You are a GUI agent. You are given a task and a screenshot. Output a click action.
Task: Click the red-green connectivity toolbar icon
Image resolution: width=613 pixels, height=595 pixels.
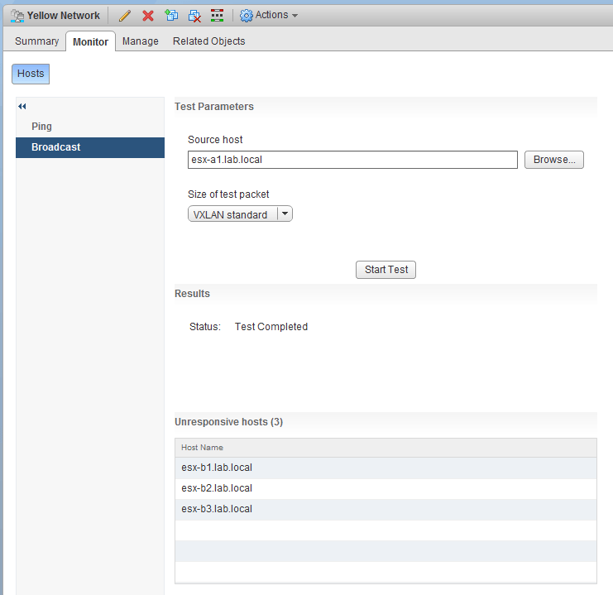click(x=218, y=16)
